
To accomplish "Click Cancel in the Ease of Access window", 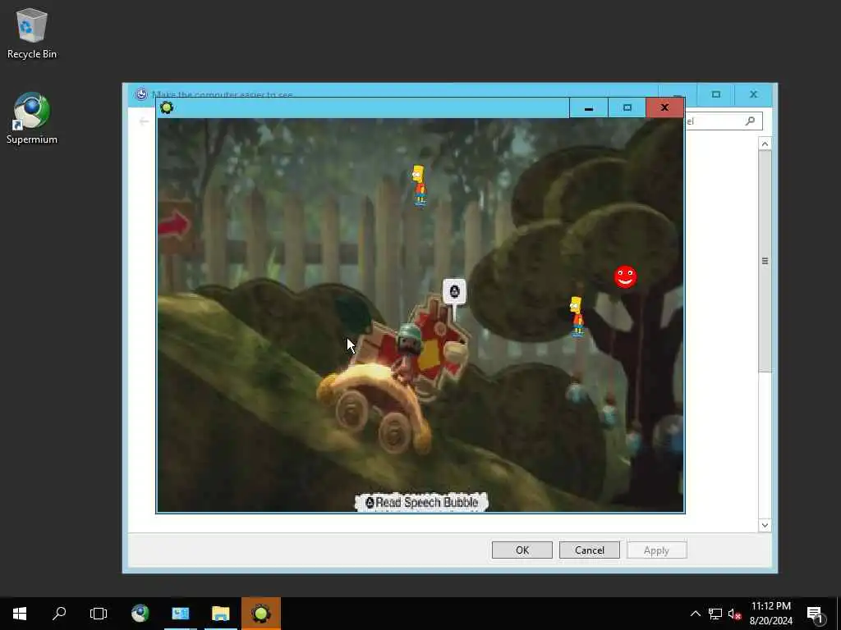I will point(590,550).
